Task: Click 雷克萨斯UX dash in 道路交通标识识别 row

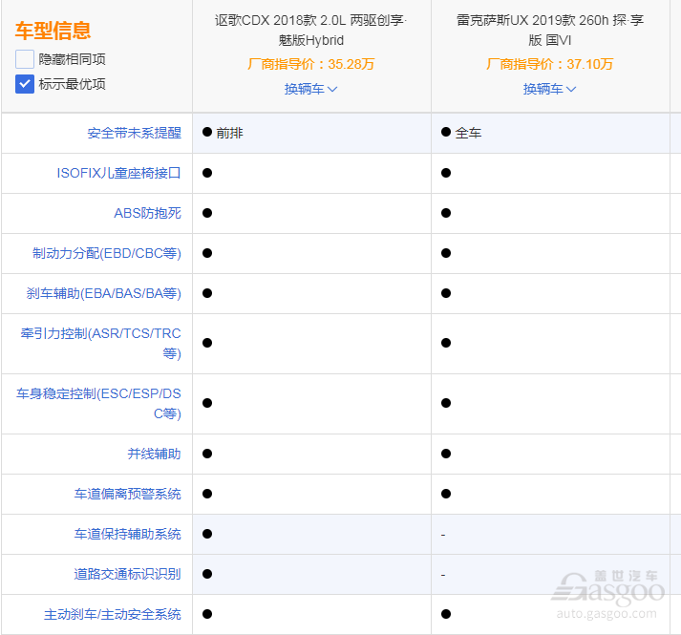Action: 443,575
